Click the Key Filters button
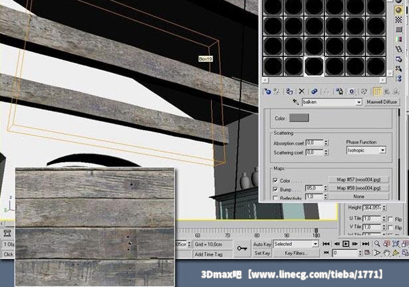The width and height of the screenshot is (409, 287). pyautogui.click(x=295, y=253)
